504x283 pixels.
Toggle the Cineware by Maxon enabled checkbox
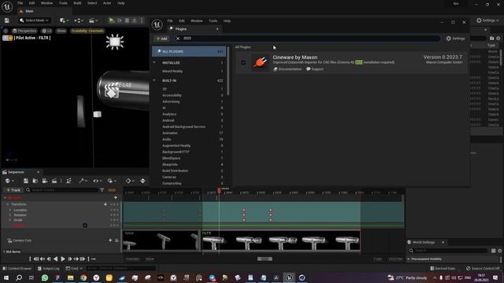coord(243,63)
